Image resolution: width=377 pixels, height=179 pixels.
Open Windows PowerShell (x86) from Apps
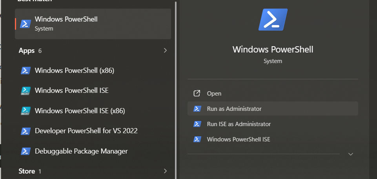coord(93,71)
